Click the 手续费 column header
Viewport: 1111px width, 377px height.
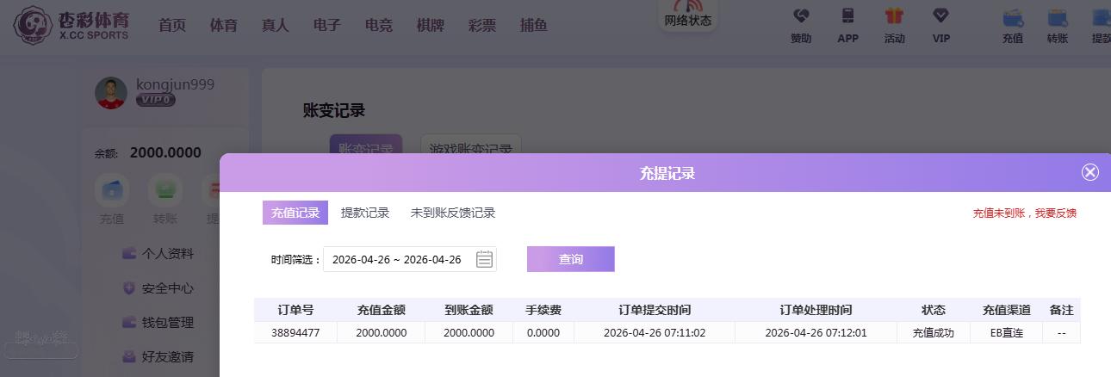point(543,310)
